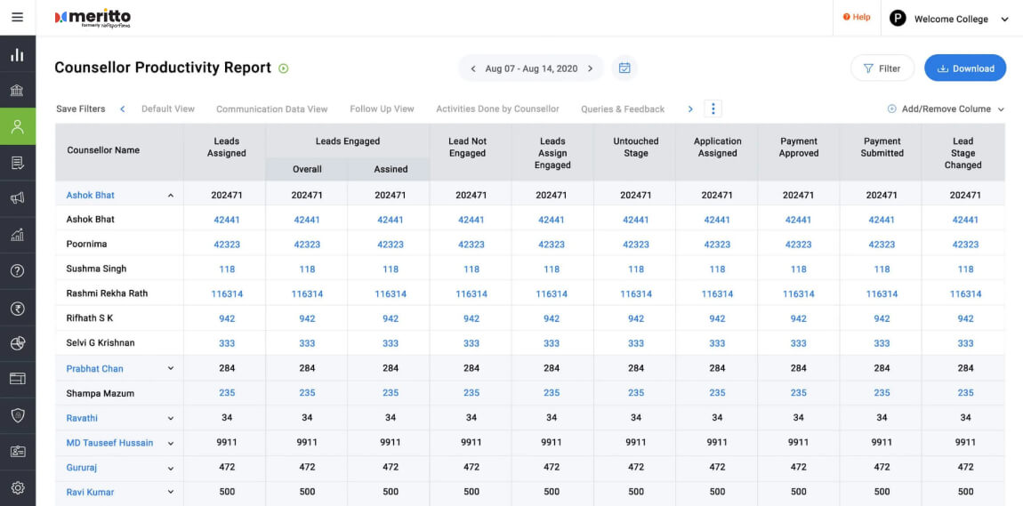1023x506 pixels.
Task: Open the Prabhat Chan name link
Action: click(x=94, y=368)
